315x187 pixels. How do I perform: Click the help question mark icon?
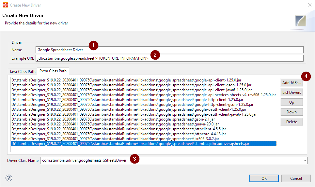pos(9,178)
